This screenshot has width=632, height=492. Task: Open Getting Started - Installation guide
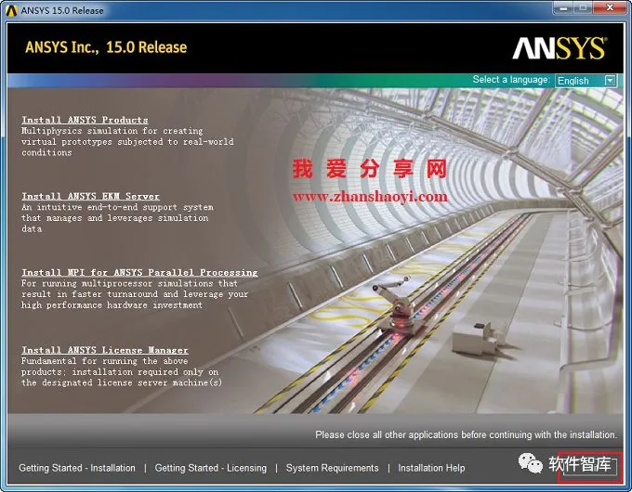tap(77, 468)
